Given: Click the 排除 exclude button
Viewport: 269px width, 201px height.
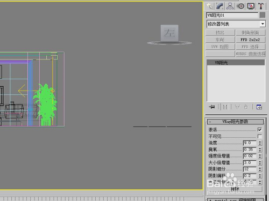Looking at the screenshot, I should pyautogui.click(x=235, y=189).
